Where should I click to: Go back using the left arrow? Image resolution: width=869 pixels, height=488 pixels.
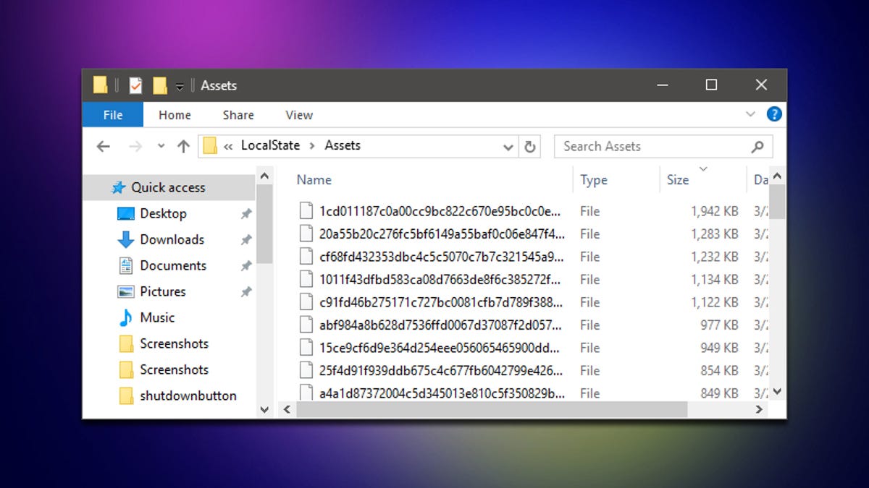pyautogui.click(x=104, y=146)
